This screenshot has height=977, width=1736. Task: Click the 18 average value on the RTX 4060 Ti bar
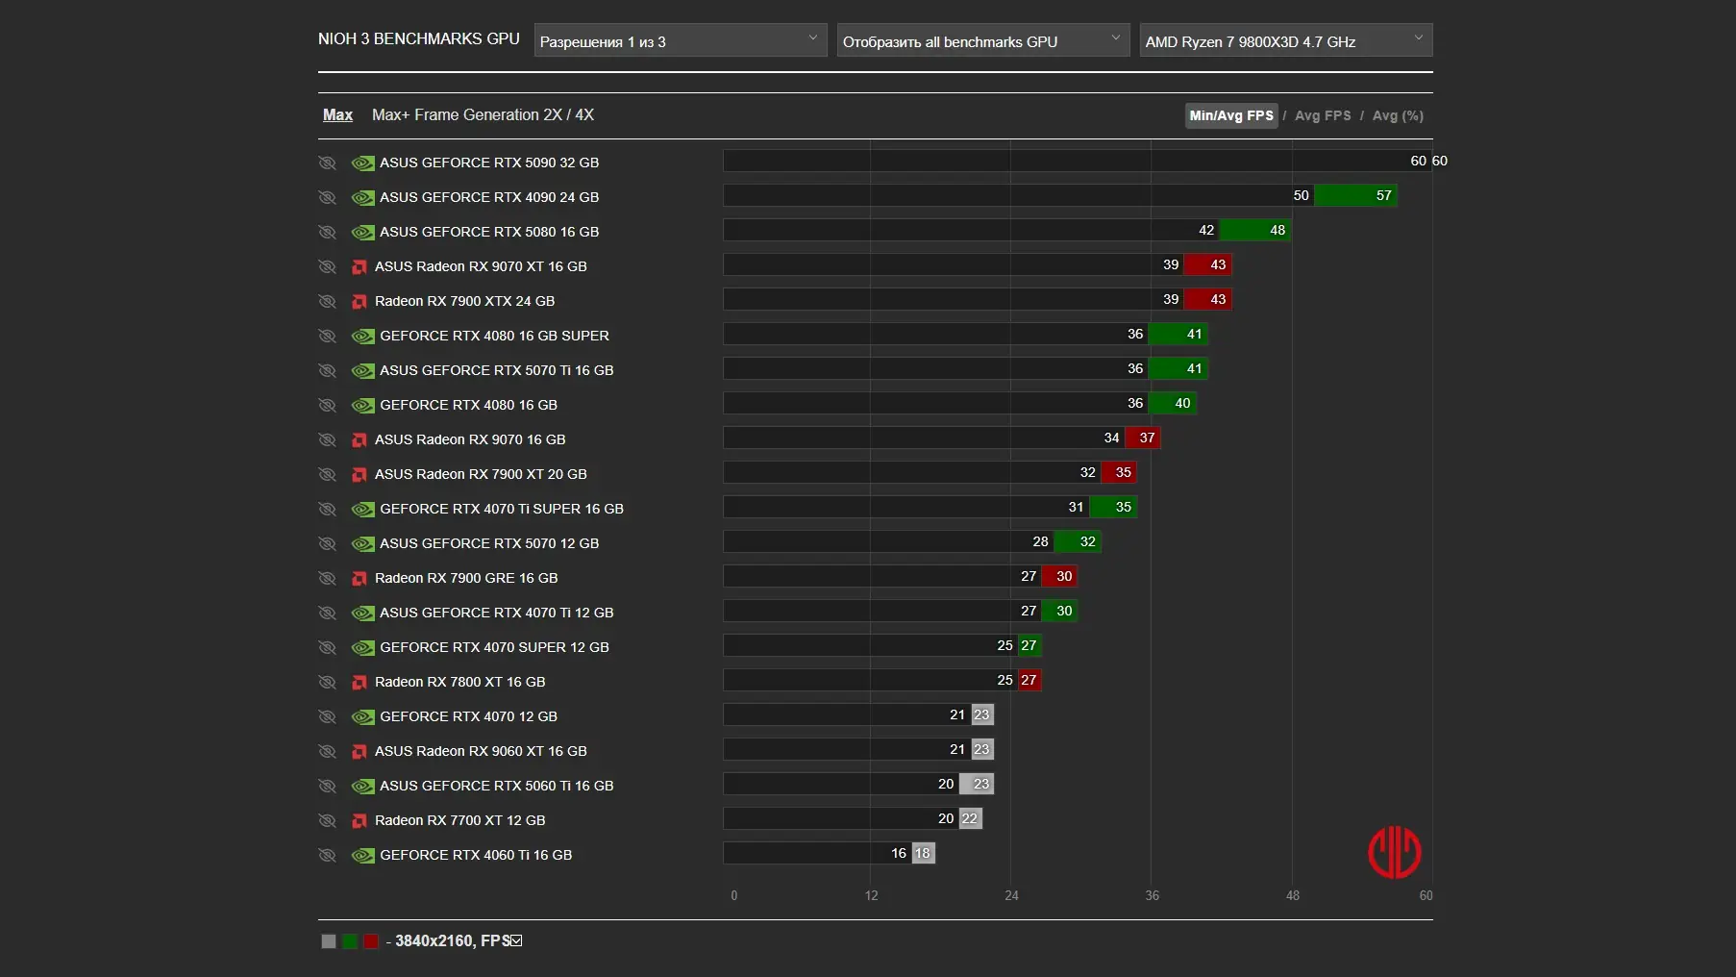point(922,854)
